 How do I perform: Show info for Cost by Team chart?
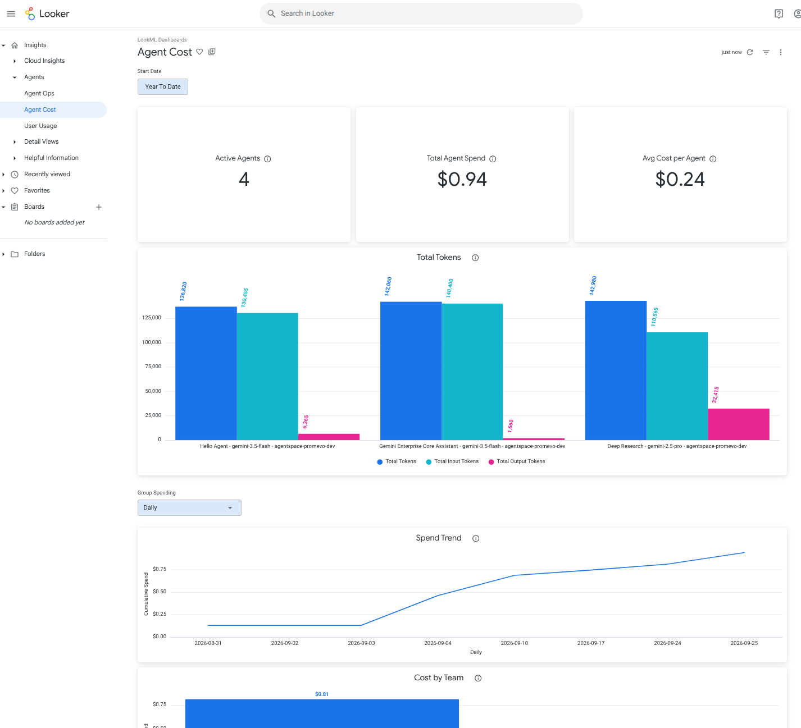(478, 678)
